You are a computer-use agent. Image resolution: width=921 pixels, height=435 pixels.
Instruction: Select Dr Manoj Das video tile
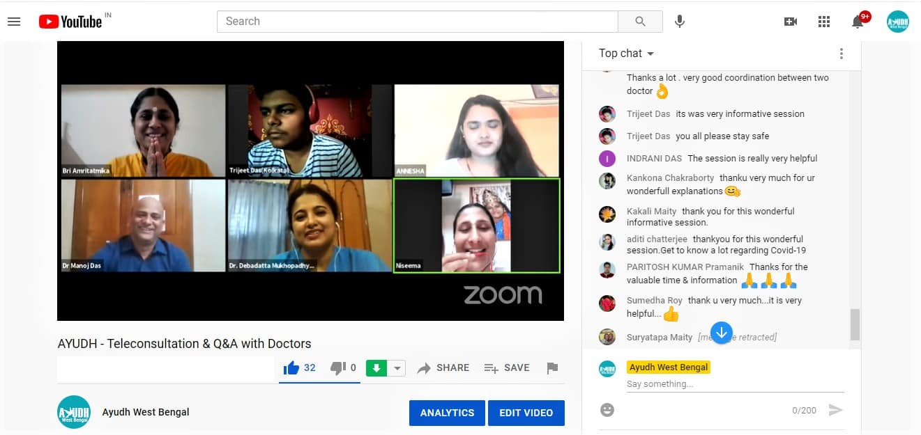pos(144,226)
